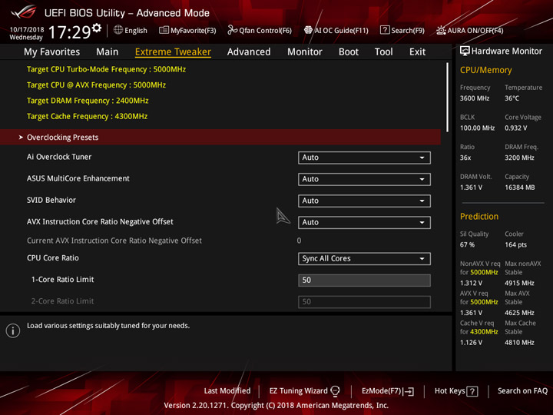The width and height of the screenshot is (553, 415).
Task: Open AVX Instruction Core Ratio Negative Offset dropdown
Action: point(364,222)
